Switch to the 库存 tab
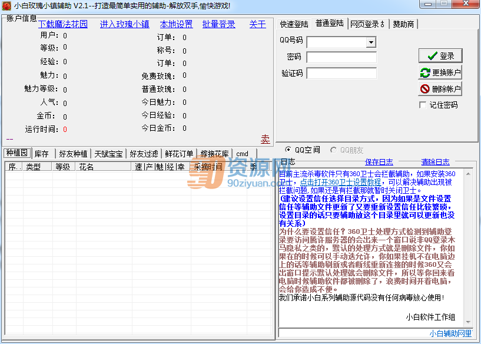The image size is (481, 344). [42, 154]
